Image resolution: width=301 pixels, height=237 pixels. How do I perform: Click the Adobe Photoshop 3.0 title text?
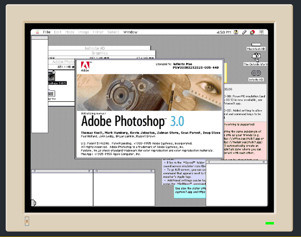133,121
